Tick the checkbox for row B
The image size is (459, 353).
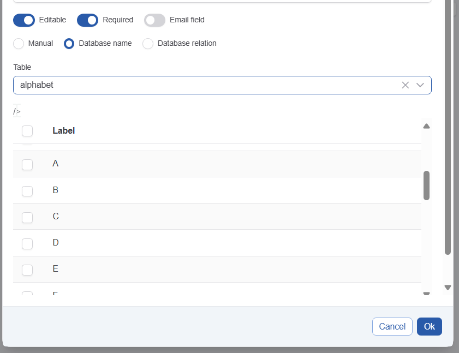point(27,190)
